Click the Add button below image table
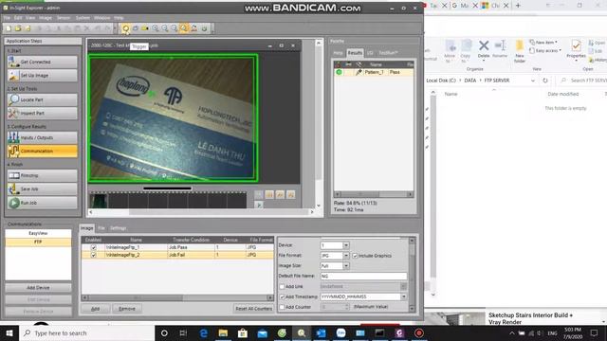This screenshot has height=341, width=607. pos(95,309)
